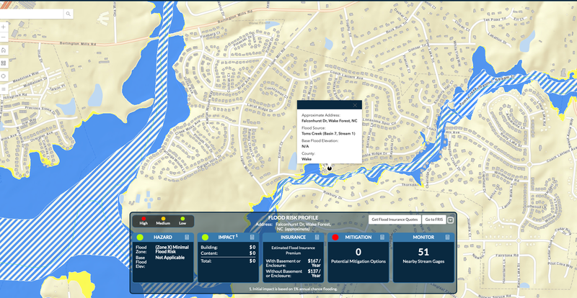The width and height of the screenshot is (577, 298).
Task: Open the Mitigation panel details icon
Action: click(x=382, y=238)
